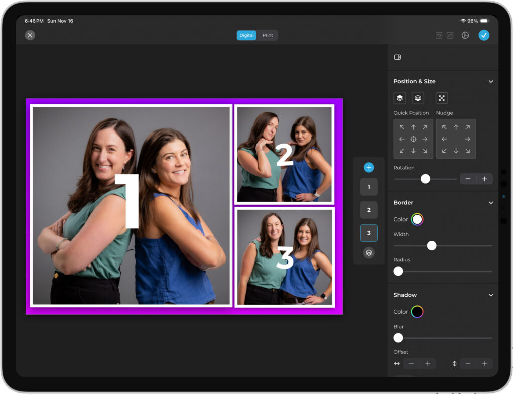
Task: Click the redo arrow icon
Action: click(x=450, y=35)
